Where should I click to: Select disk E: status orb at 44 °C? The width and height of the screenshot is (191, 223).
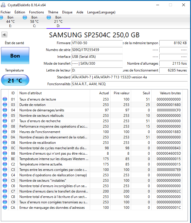pyautogui.click(x=2, y=18)
